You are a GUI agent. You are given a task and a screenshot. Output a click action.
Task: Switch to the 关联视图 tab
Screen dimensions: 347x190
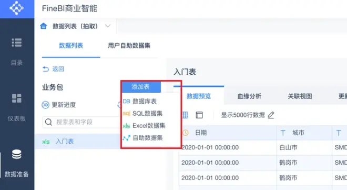tap(300, 96)
